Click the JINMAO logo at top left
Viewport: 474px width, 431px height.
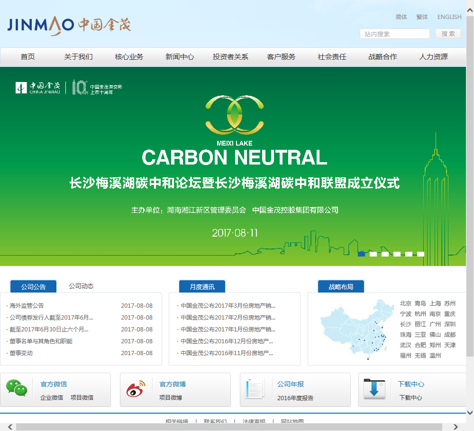coord(69,26)
